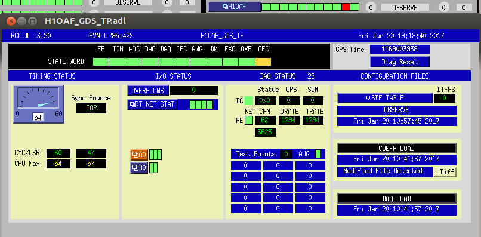Click the gauge readout box showing 54
This screenshot has width=481, height=237.
[x=38, y=117]
